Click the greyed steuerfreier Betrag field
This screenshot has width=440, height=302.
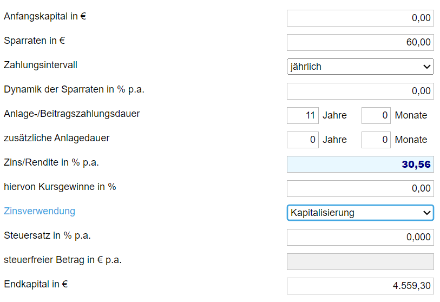[x=360, y=261]
